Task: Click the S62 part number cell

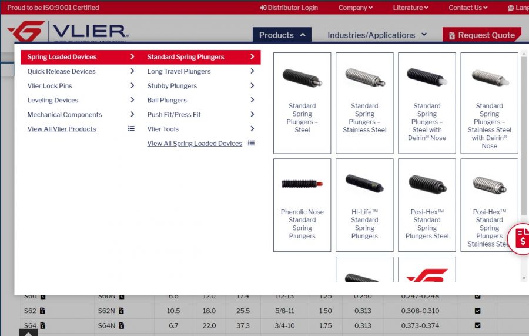Action: (58, 311)
